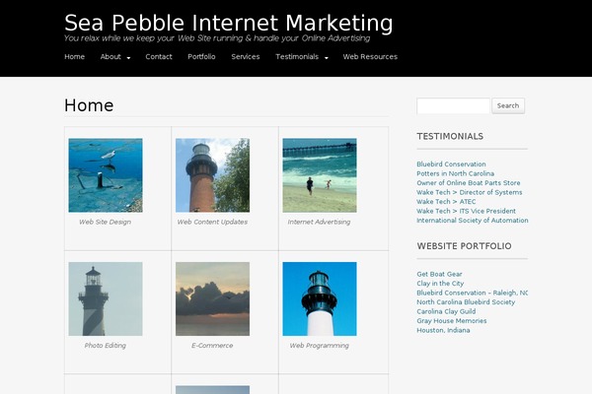Click the TESTIMONIALS sidebar heading

pos(450,137)
